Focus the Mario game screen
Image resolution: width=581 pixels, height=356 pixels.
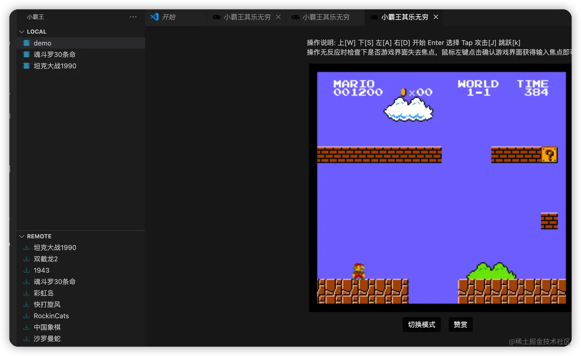(441, 188)
